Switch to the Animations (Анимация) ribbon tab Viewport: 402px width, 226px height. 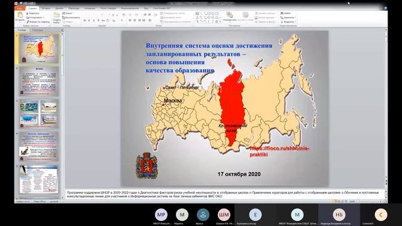90,8
